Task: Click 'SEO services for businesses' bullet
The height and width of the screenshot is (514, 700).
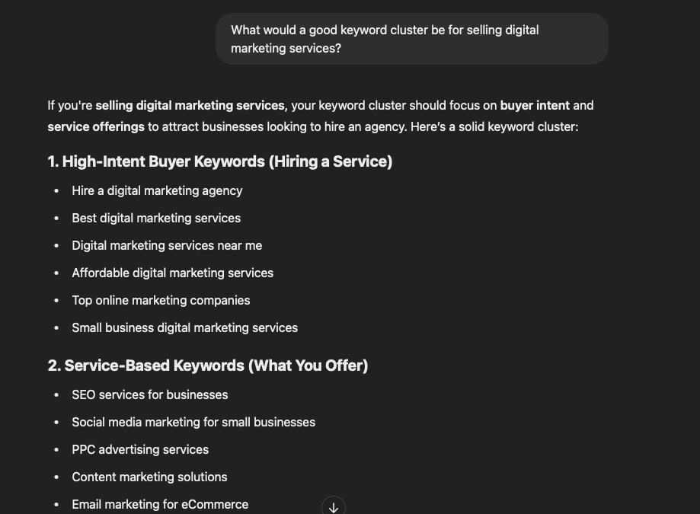Action: 150,394
